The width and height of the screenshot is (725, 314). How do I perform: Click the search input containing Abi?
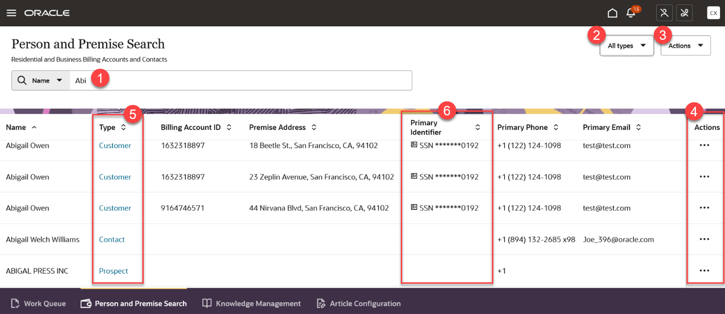pos(241,81)
